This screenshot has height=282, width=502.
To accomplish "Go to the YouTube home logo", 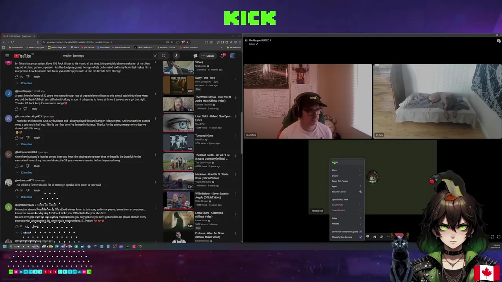I will [x=22, y=56].
